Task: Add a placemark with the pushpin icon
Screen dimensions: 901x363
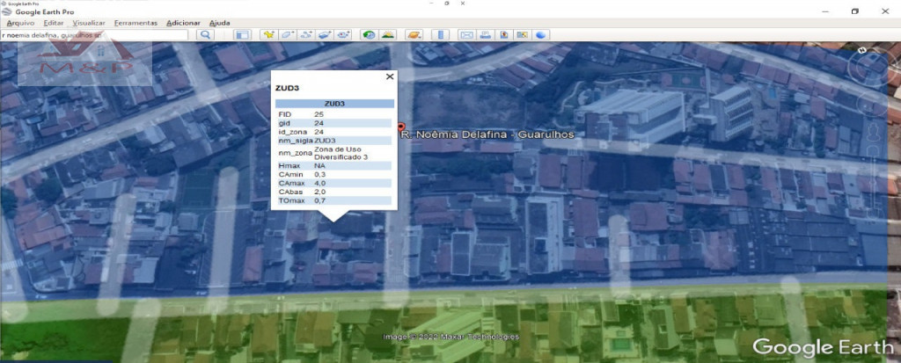Action: pos(267,34)
